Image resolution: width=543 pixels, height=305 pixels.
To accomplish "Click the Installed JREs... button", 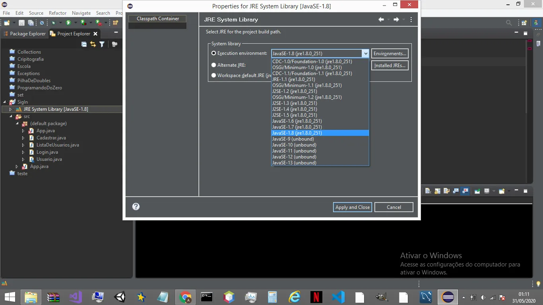I will 390,66.
